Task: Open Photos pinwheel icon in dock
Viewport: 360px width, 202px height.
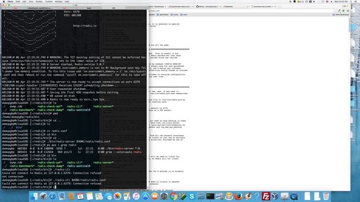Action: tap(118, 196)
